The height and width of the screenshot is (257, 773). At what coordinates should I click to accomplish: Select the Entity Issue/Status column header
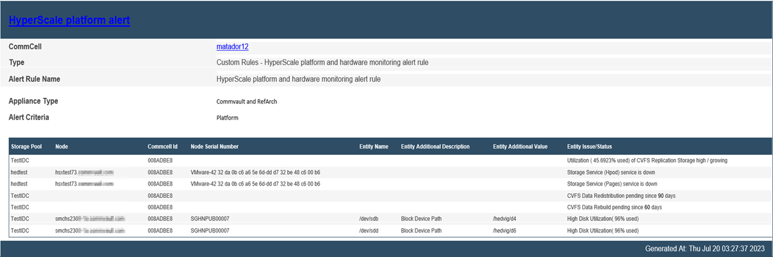tap(593, 146)
